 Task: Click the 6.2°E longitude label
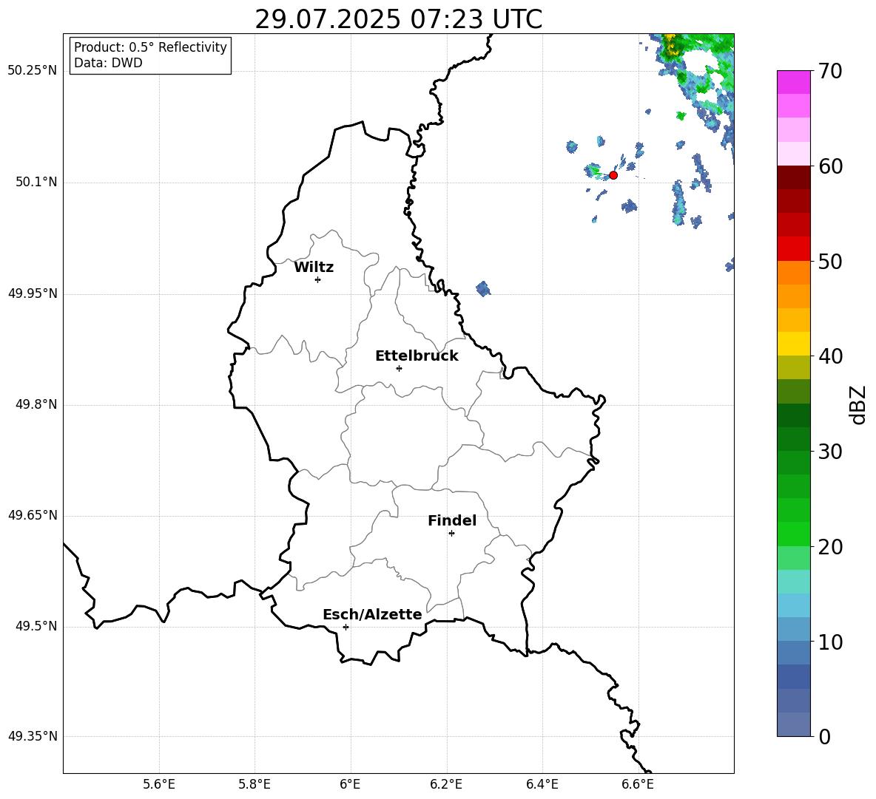pos(446,784)
